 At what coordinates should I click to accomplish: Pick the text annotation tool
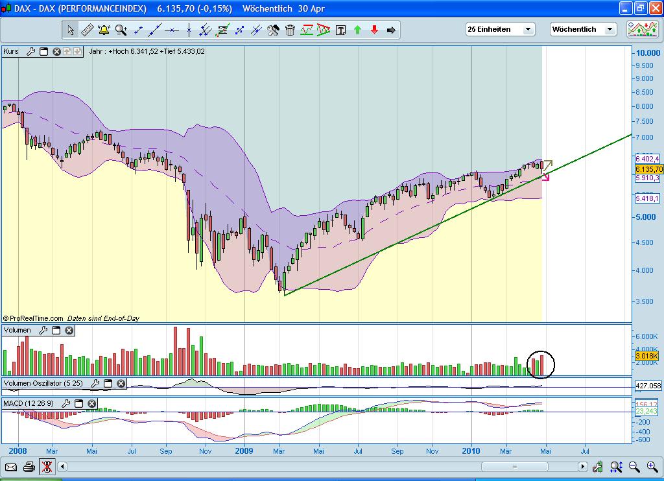point(340,29)
